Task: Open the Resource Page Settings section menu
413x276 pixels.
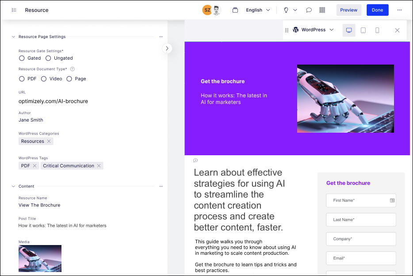Action: click(161, 37)
